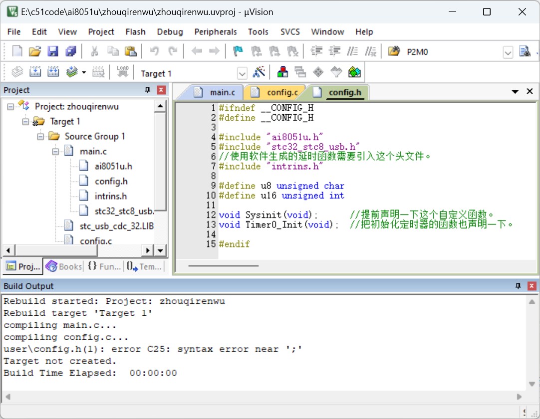Click Build Output scroll down arrow

(x=532, y=384)
